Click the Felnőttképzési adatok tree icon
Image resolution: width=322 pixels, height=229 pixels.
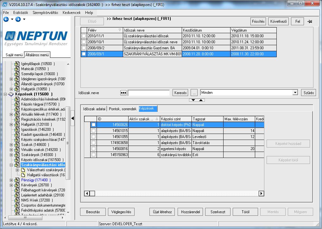tap(17, 210)
